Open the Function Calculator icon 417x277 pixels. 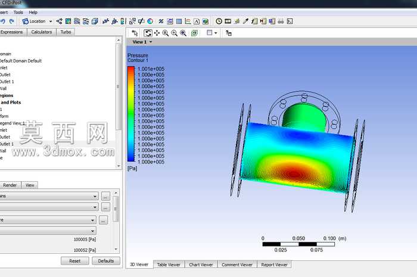[254, 21]
